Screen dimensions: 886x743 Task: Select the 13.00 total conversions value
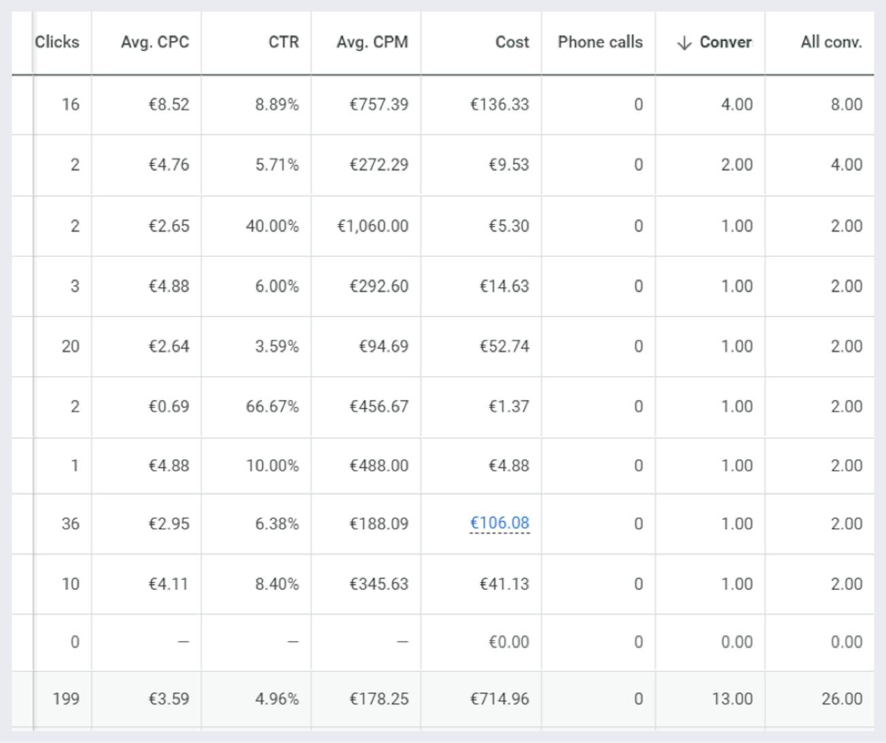tap(732, 699)
